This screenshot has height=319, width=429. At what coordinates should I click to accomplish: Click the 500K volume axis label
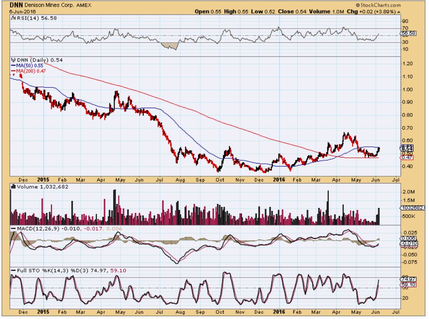pos(409,216)
